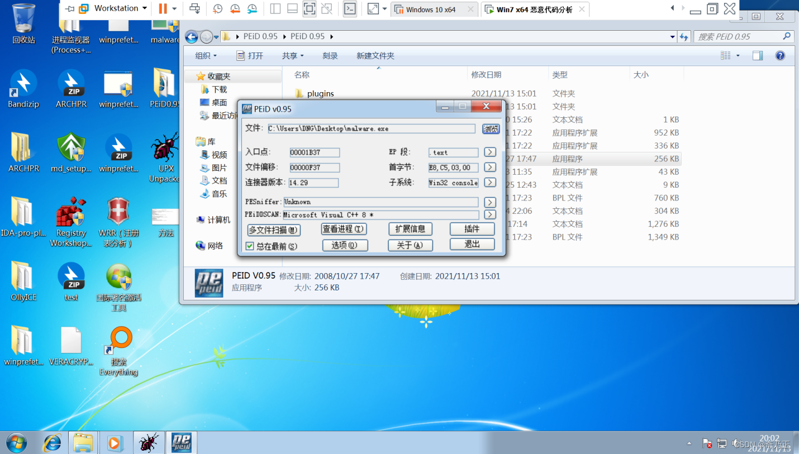Click the PEiD taskbar button
Screen dimensions: 799x454
pyautogui.click(x=182, y=443)
